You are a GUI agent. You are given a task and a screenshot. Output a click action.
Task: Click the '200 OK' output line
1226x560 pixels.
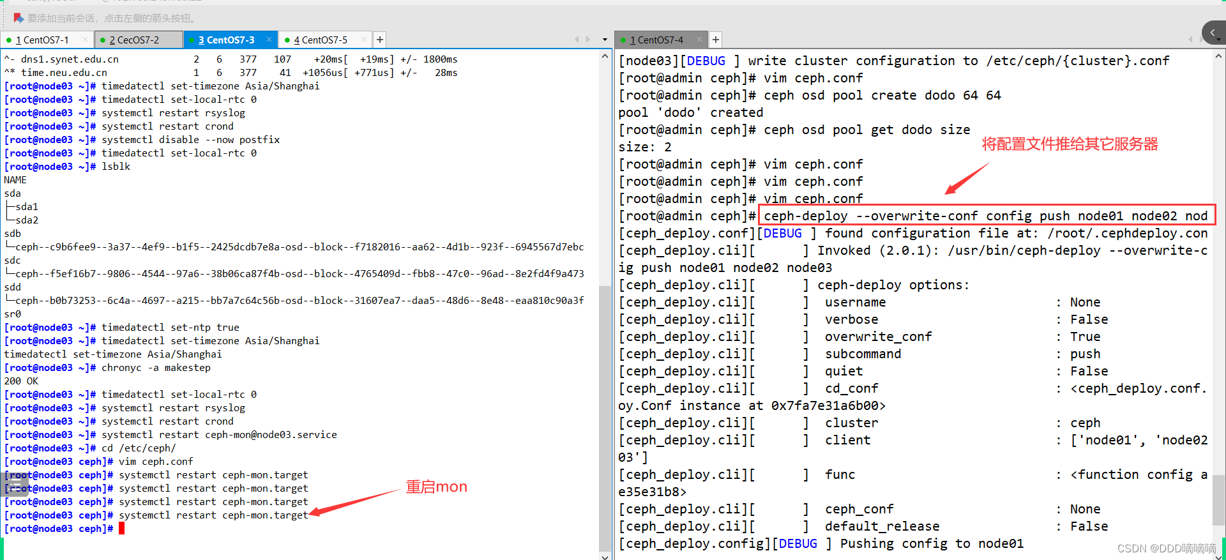pyautogui.click(x=21, y=381)
